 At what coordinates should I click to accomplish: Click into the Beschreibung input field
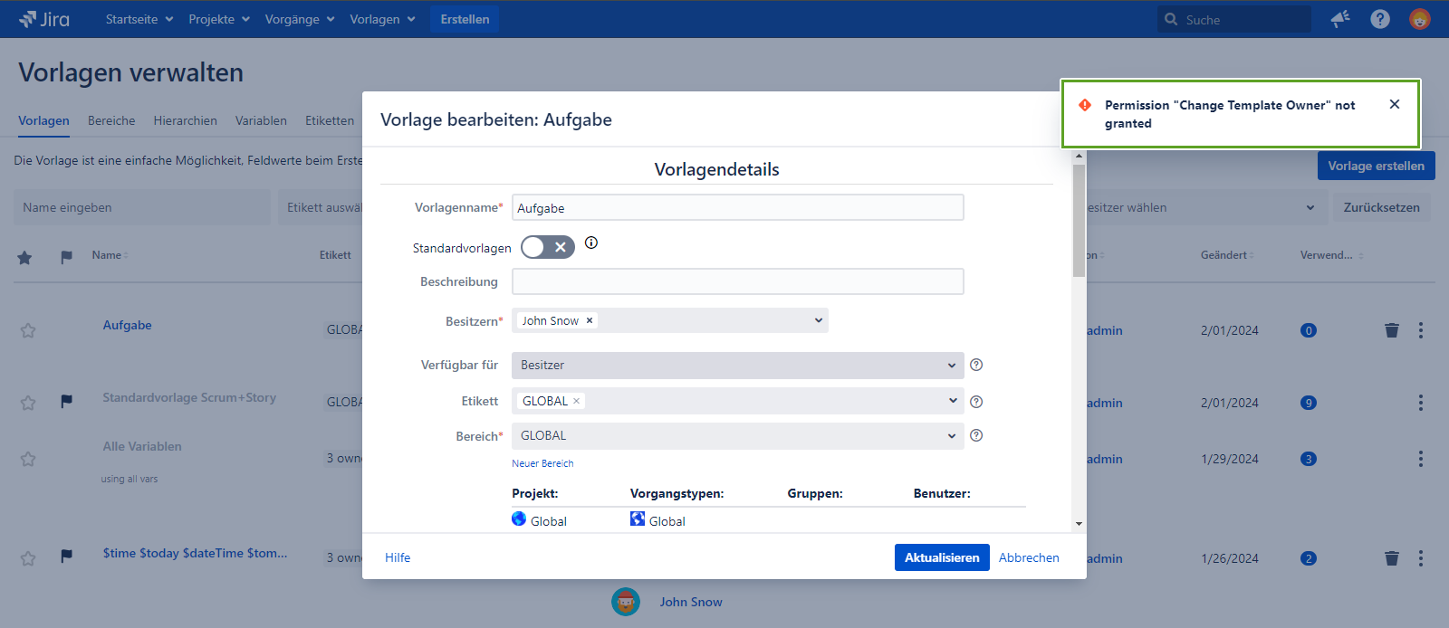pyautogui.click(x=737, y=281)
